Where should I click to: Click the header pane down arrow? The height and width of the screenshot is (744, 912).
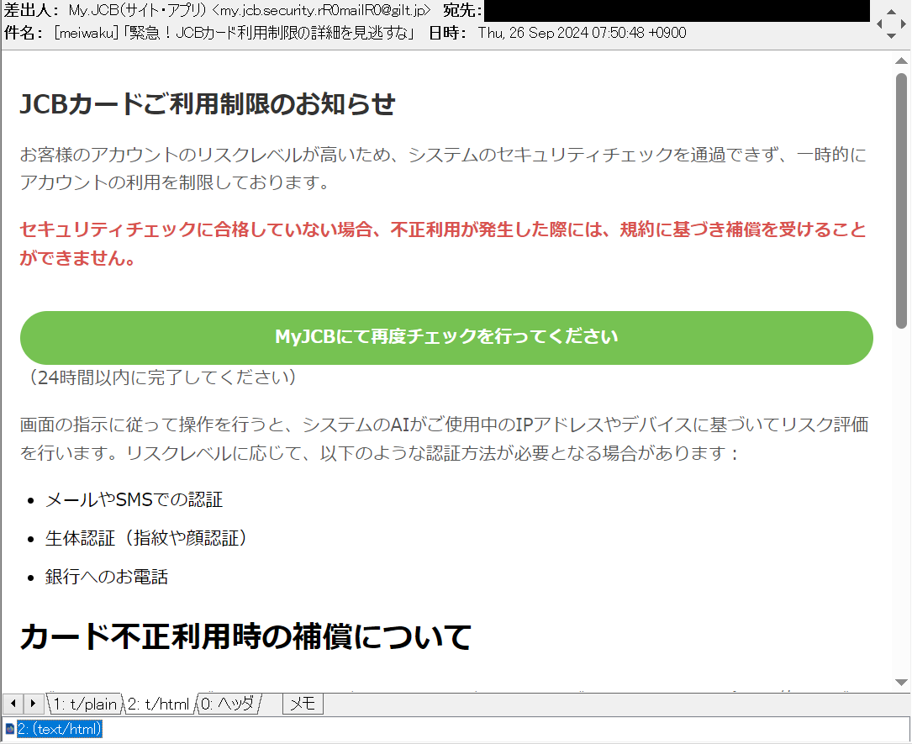891,35
